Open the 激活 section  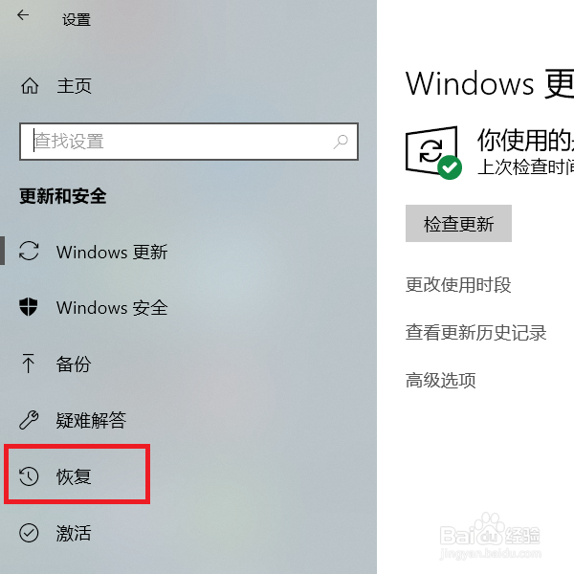(x=74, y=533)
